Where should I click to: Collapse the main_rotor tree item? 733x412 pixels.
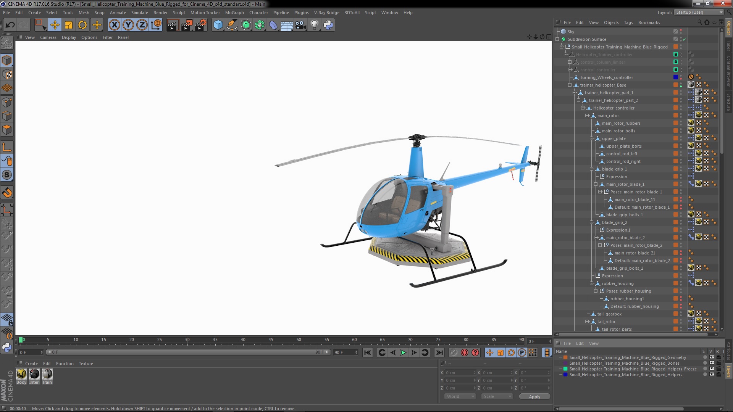click(x=587, y=116)
